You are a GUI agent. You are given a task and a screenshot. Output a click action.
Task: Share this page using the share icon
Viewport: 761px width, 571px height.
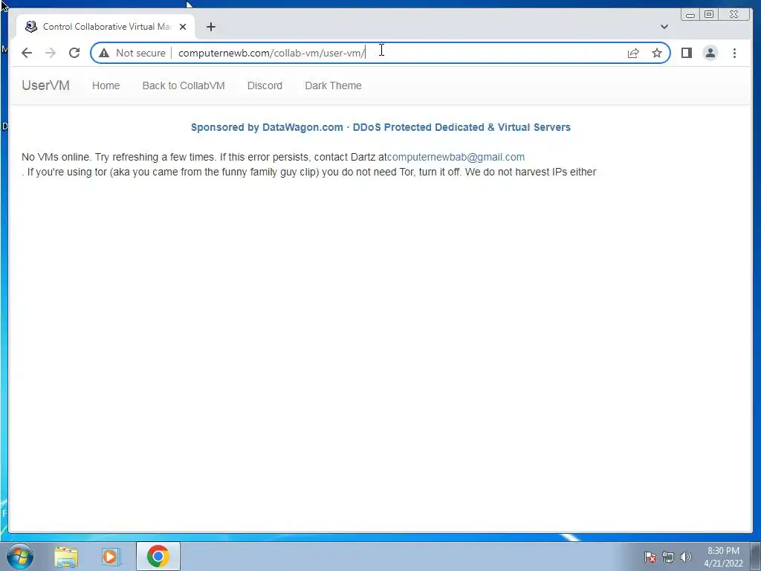click(633, 53)
